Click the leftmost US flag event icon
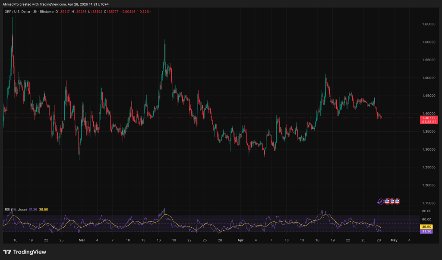 point(387,201)
